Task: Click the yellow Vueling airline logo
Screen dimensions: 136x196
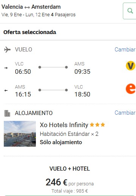Action: 131,65
